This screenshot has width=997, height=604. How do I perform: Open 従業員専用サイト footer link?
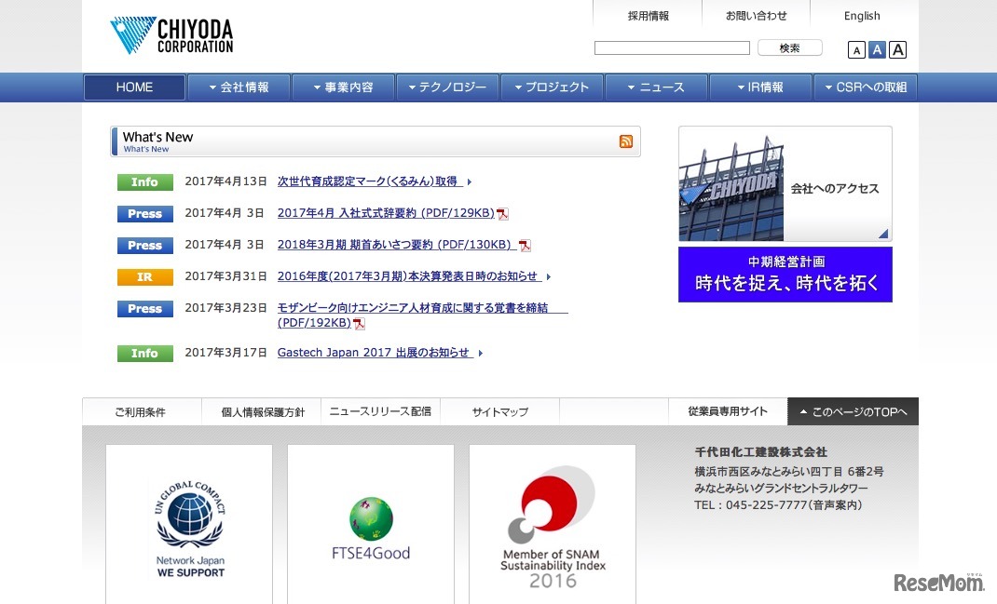coord(728,411)
